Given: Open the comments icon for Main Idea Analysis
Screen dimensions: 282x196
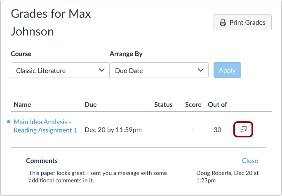Looking at the screenshot, I should 243,130.
